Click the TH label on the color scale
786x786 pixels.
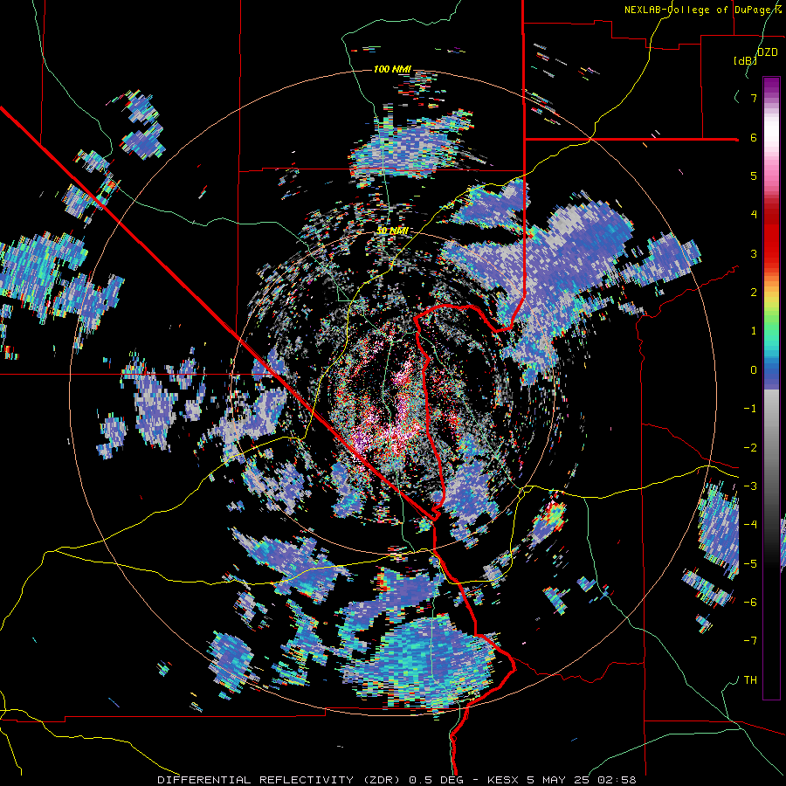[750, 680]
